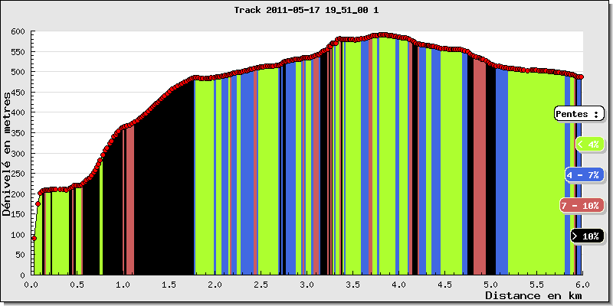613x306 pixels.
Task: Click the second track point near 175 metres
Action: tap(38, 203)
